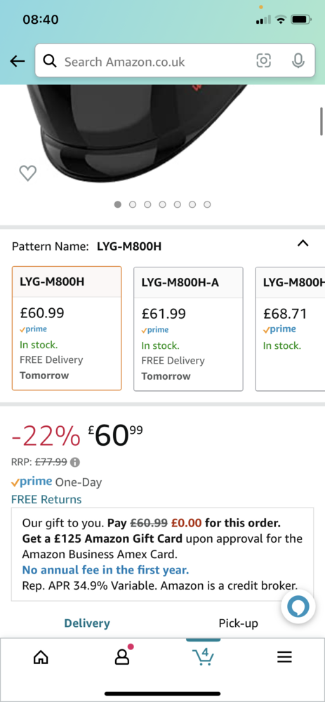Open the Alexa assistant bubble
This screenshot has width=325, height=702.
[x=298, y=607]
